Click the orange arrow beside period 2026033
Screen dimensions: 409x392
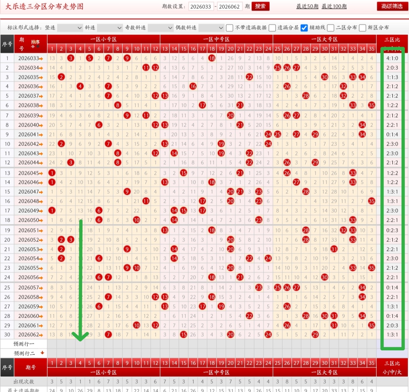[41, 58]
